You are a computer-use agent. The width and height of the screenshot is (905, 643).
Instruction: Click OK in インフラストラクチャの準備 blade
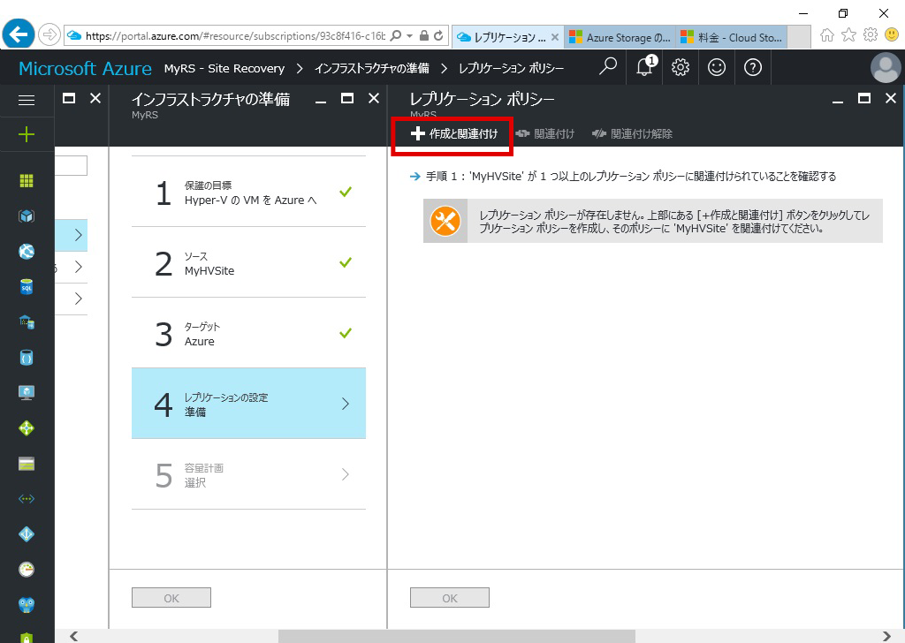pos(171,598)
